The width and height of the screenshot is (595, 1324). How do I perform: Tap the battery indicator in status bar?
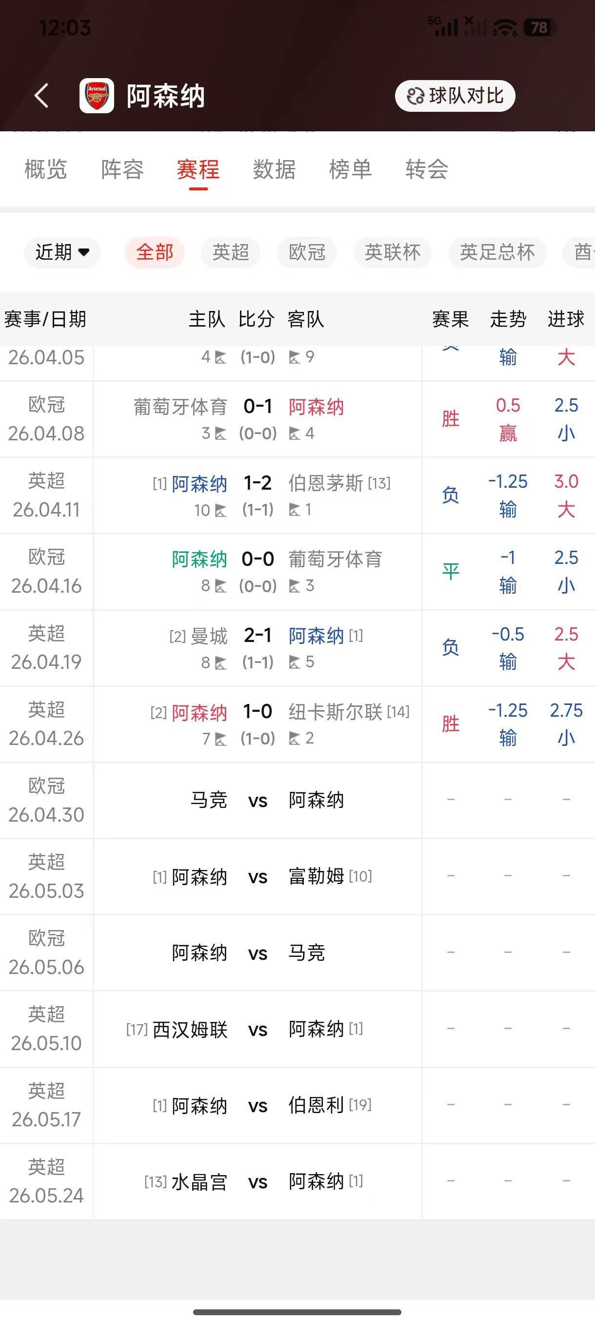point(537,27)
